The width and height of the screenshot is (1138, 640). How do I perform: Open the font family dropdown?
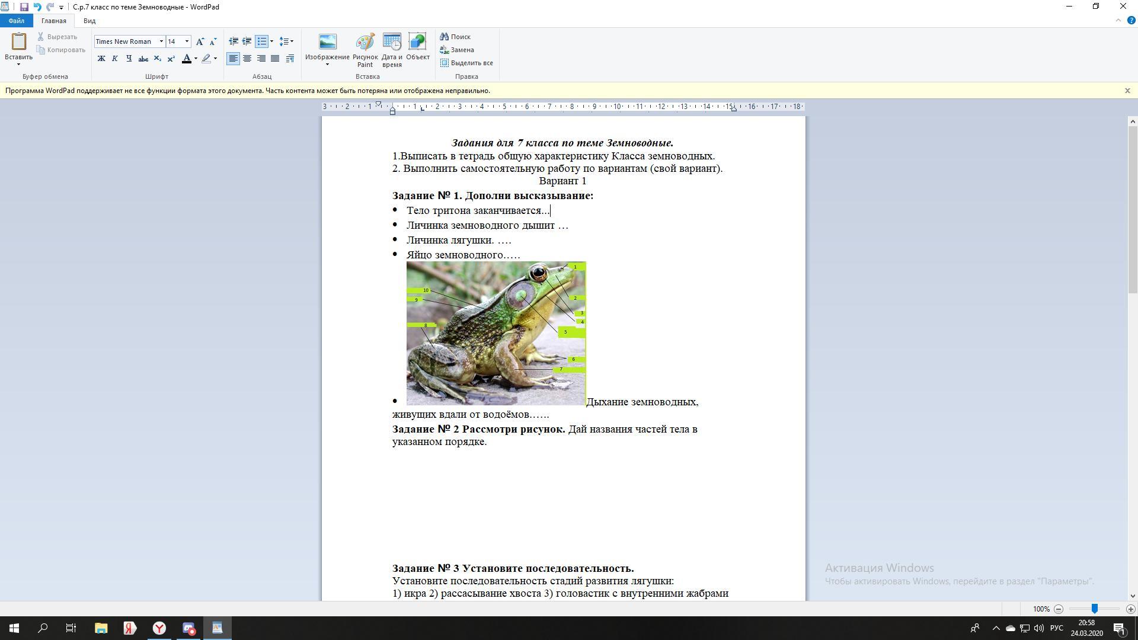point(161,41)
